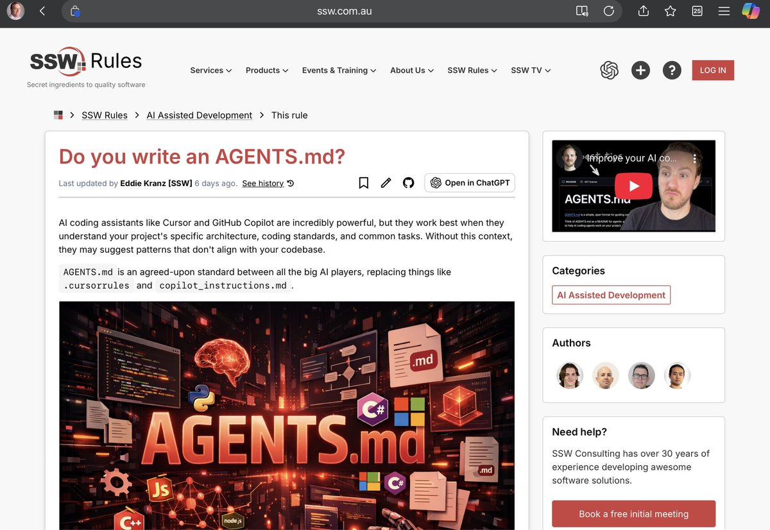Click the site security lock icon
Screen dimensions: 770x530
75,11
